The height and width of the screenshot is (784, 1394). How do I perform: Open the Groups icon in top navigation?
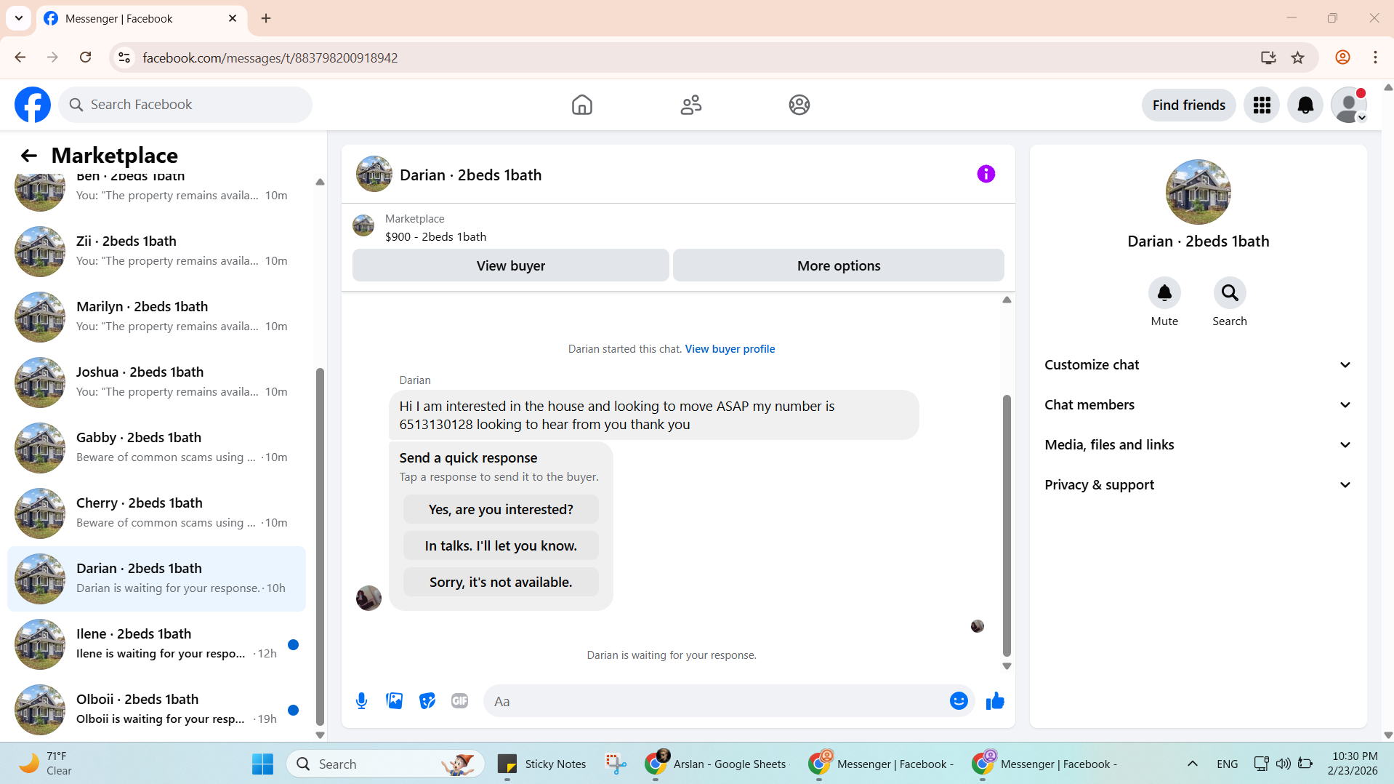799,105
